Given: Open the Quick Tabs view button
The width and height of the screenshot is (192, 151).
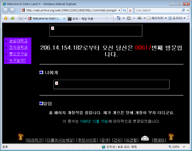Looking at the screenshot, I should click(21, 18).
